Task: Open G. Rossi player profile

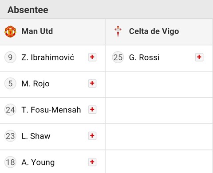Action: [x=144, y=58]
